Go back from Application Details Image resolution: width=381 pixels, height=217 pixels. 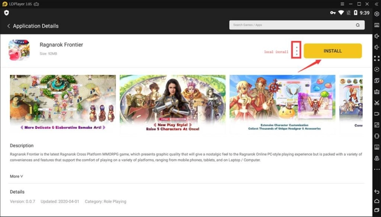tap(9, 26)
